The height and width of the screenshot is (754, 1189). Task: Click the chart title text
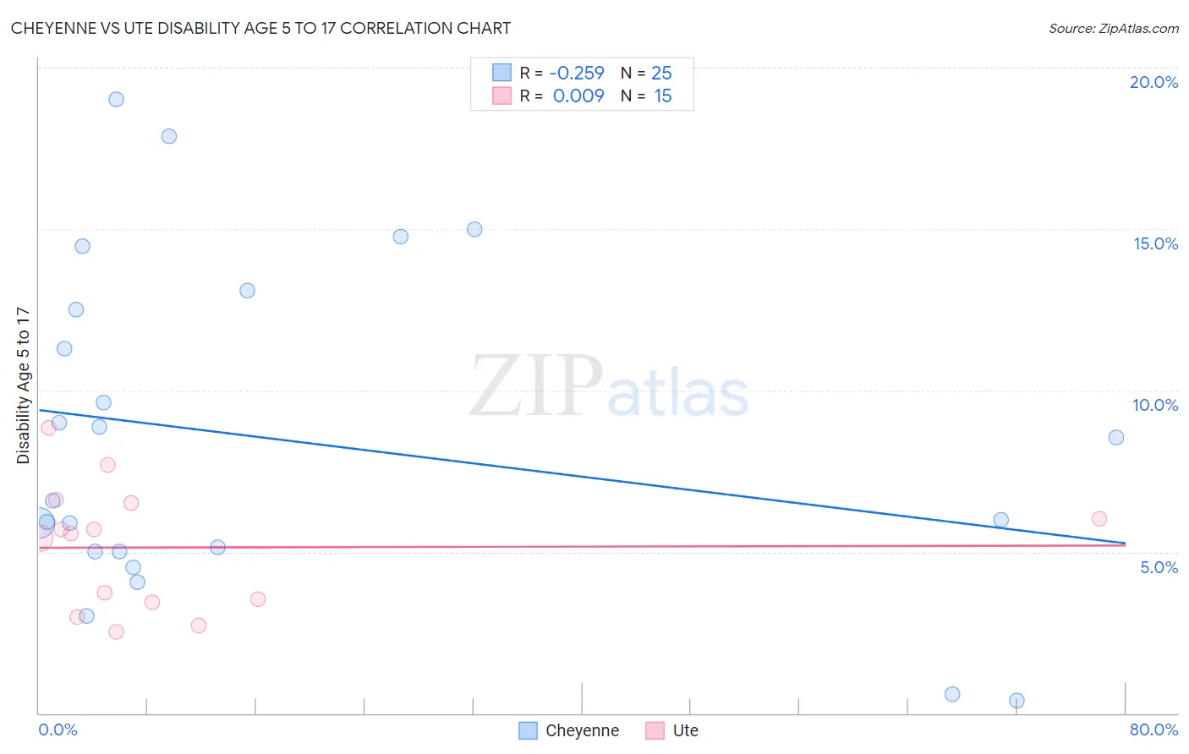click(260, 28)
